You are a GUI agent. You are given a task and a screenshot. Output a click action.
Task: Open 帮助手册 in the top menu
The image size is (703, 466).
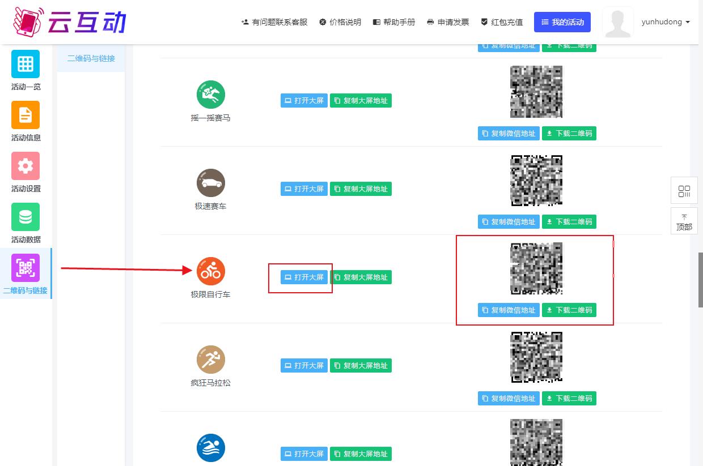click(x=394, y=22)
